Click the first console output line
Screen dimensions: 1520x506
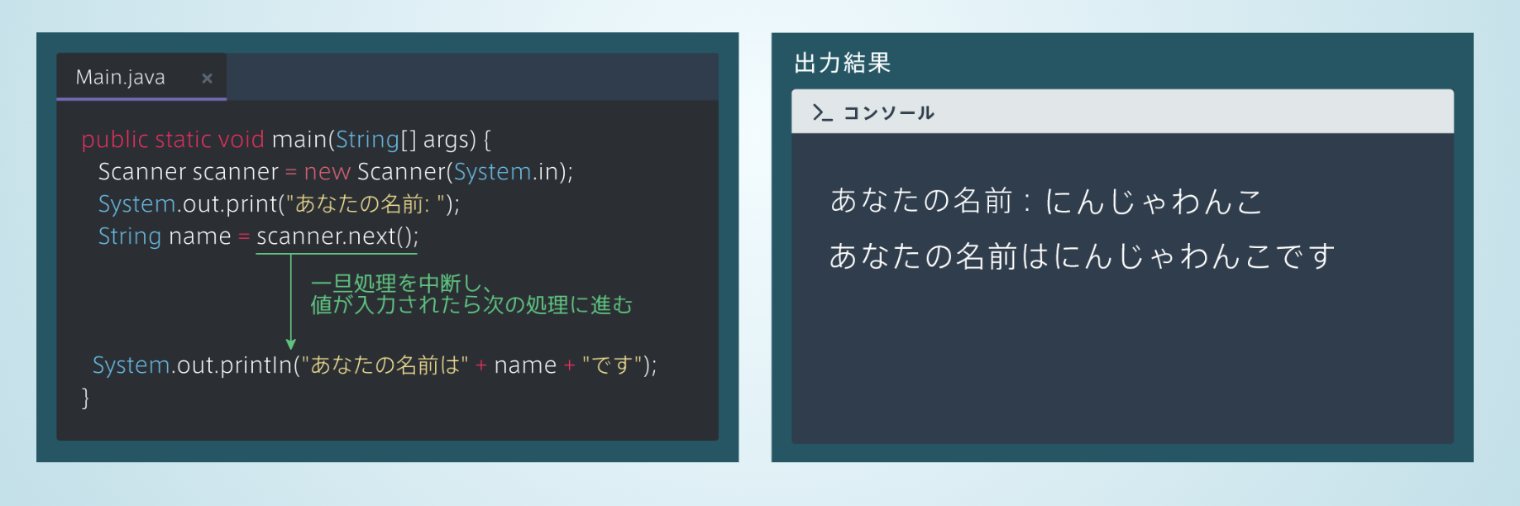(x=1045, y=201)
